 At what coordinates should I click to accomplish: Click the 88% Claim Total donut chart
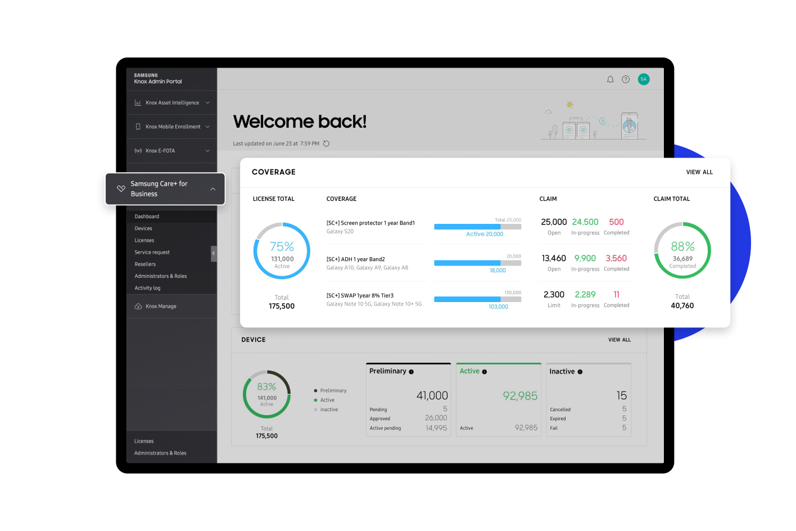click(682, 250)
